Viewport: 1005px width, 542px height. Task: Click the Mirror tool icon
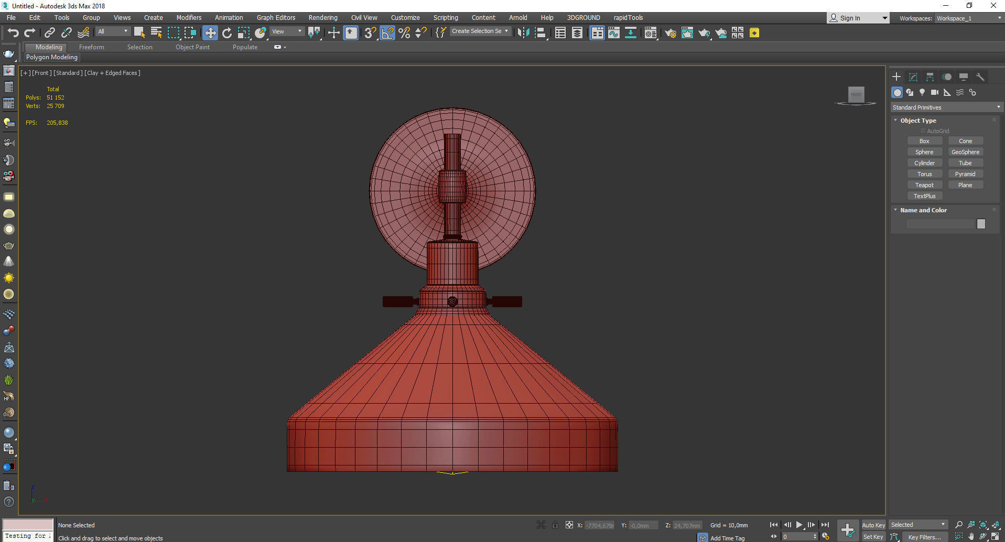(523, 33)
